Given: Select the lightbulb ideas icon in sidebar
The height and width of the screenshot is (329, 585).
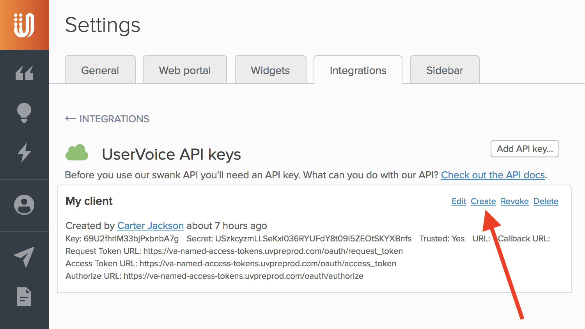Looking at the screenshot, I should (24, 113).
